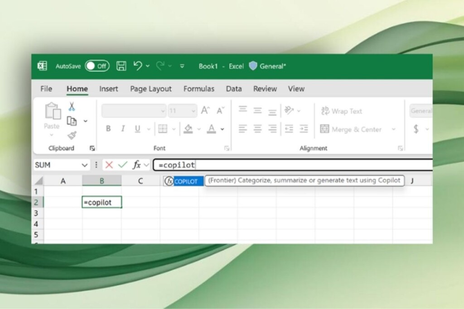Click the Orientation text angle icon
Screen dimensions: 464x309
pyautogui.click(x=289, y=110)
